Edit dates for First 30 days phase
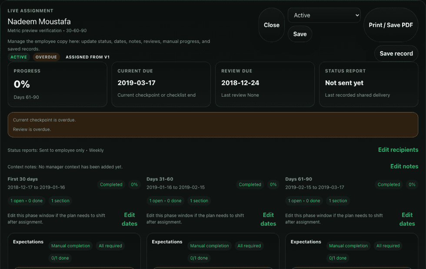The image size is (426, 269). tap(130, 219)
